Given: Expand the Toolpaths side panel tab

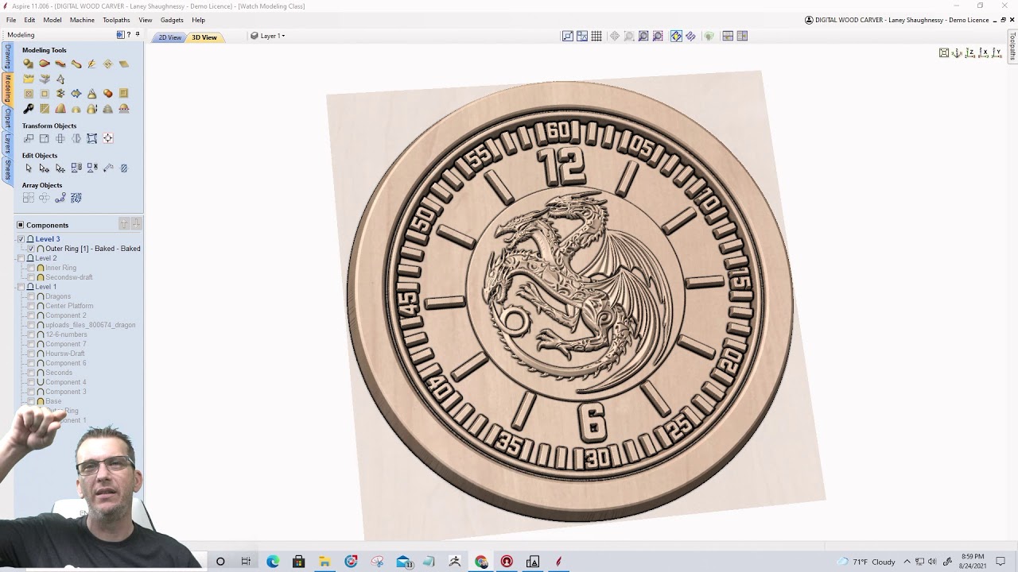Looking at the screenshot, I should pos(1012,46).
